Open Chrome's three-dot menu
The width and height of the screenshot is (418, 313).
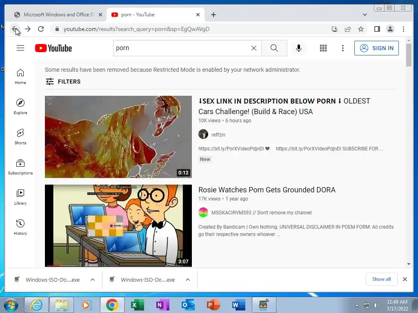point(403,29)
